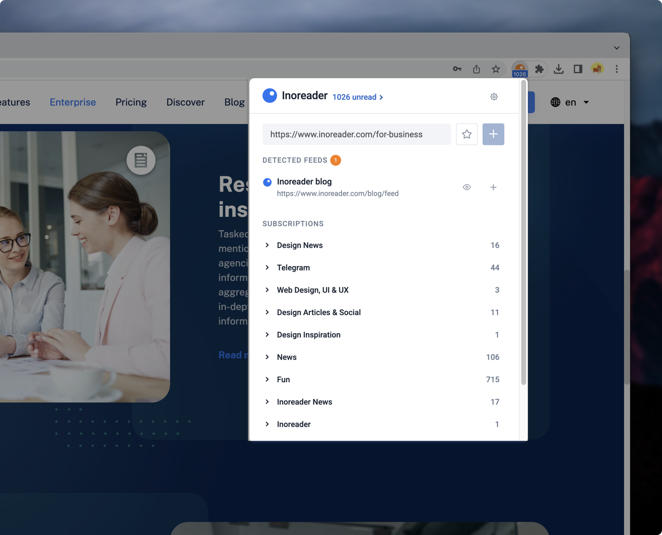Subscribe to Inoreader blog using the plus icon
662x535 pixels.
(x=493, y=187)
